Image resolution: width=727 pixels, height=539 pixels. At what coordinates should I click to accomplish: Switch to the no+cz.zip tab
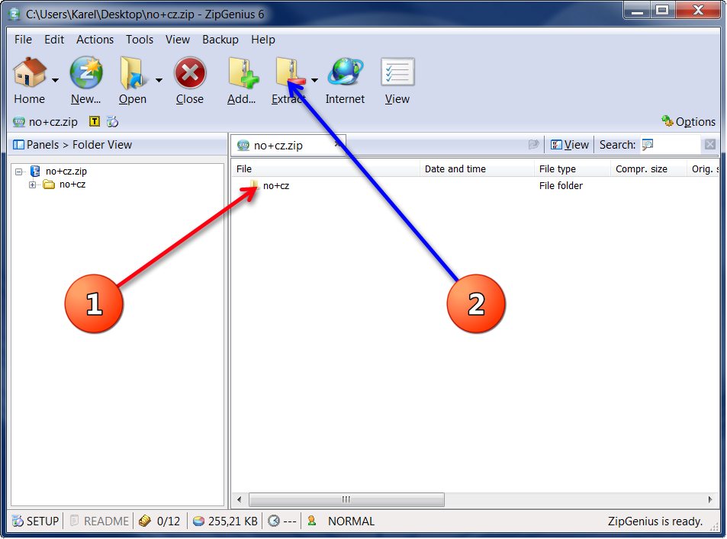pyautogui.click(x=278, y=146)
